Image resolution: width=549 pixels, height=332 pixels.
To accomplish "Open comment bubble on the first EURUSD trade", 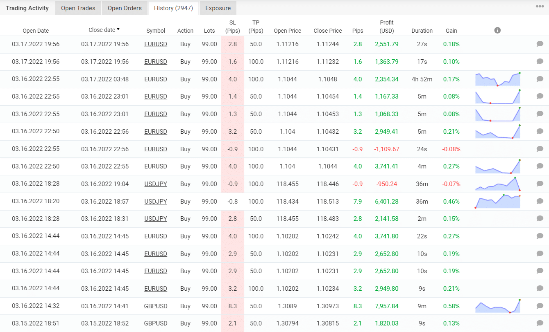I will click(540, 44).
